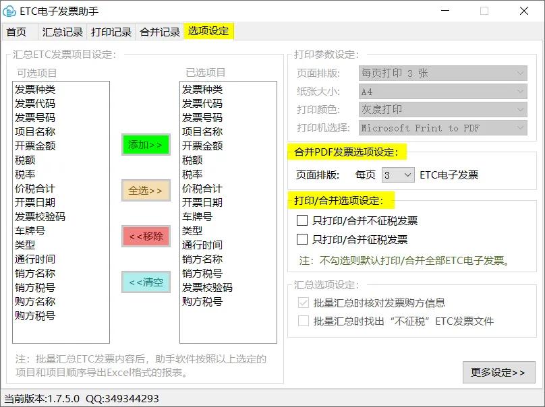Image resolution: width=545 pixels, height=407 pixels.
Task: Select 项目名称 in 已选项目 list
Action: click(202, 132)
